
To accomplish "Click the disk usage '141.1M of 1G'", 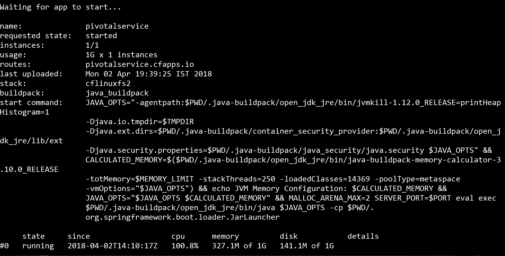I will [307, 246].
